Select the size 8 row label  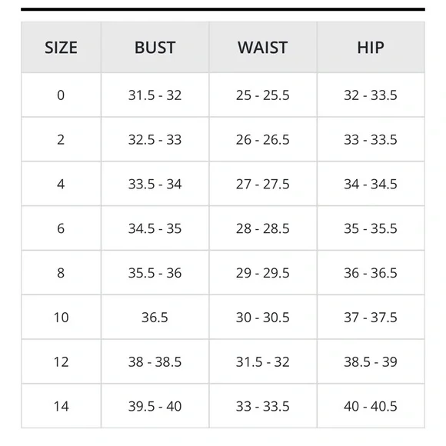61,273
